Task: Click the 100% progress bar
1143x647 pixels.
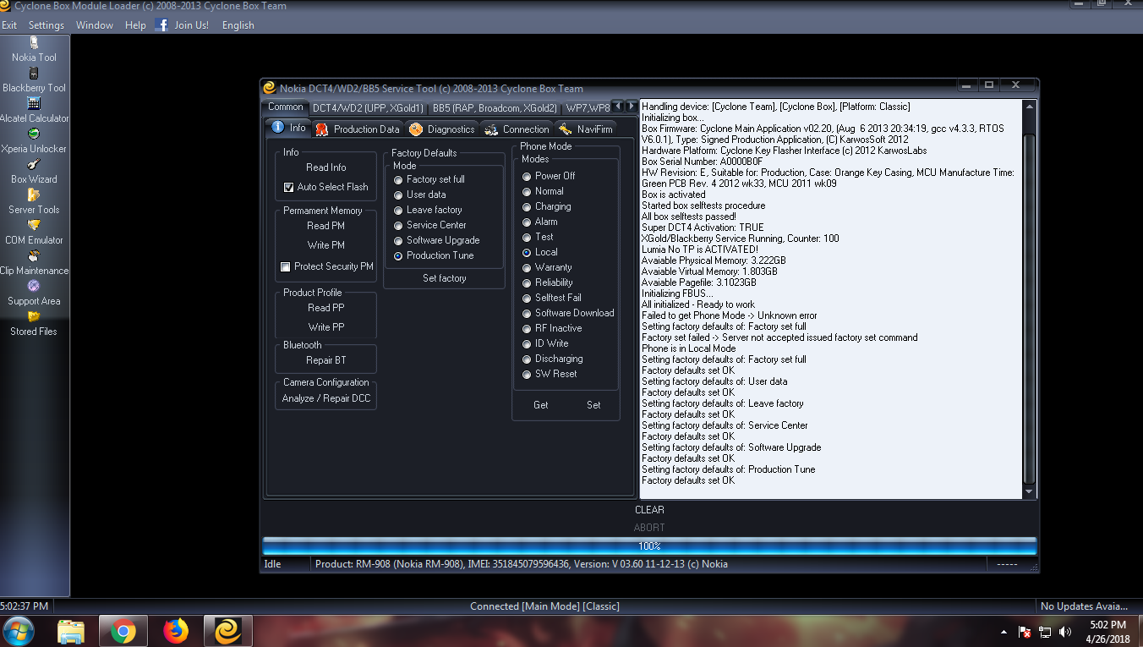Action: pos(649,546)
